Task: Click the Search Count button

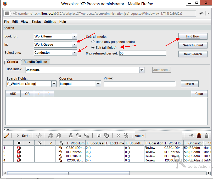Action: point(193,45)
